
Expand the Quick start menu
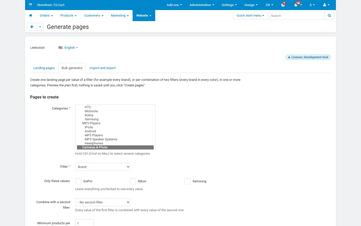pyautogui.click(x=250, y=16)
